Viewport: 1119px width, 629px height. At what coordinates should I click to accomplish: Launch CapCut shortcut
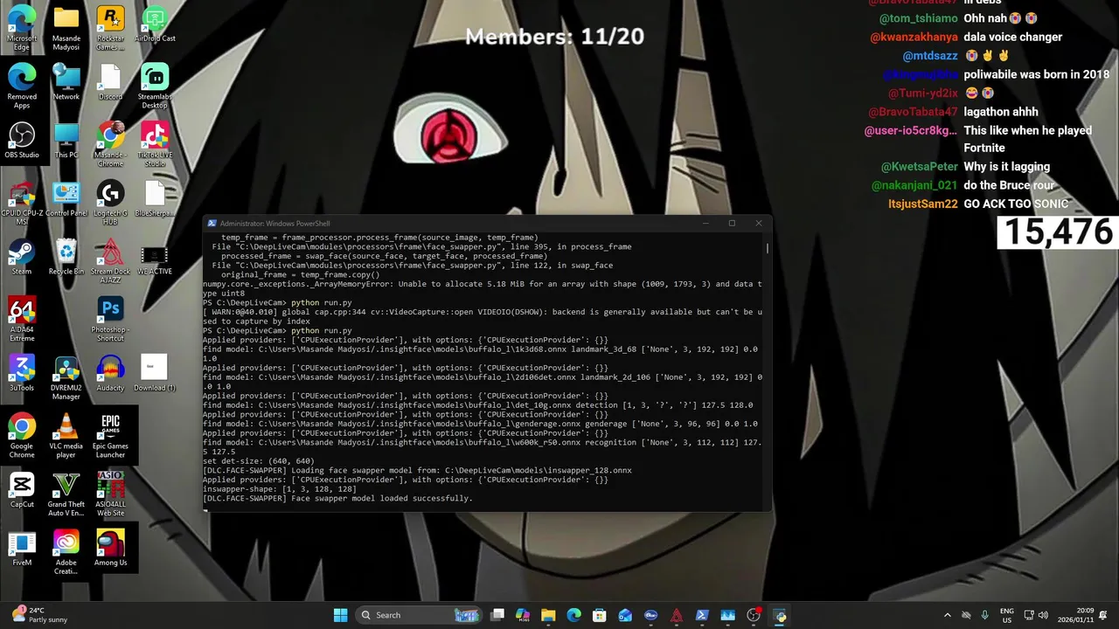(22, 489)
